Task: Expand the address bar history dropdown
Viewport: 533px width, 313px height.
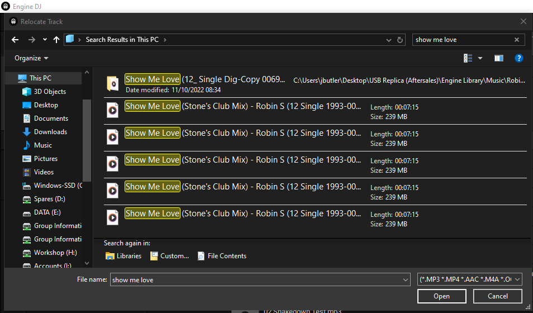Action: [389, 40]
